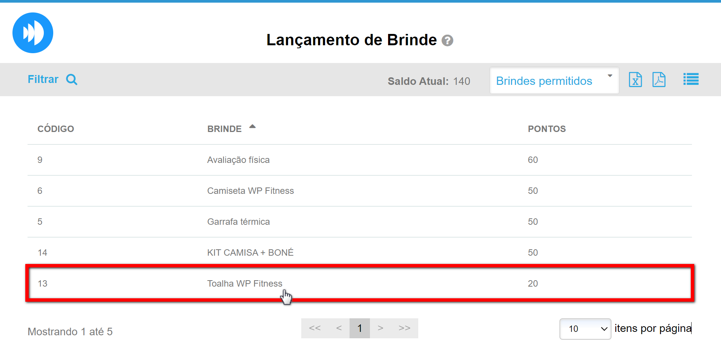
Task: Click the blue fast-forward logo icon
Action: coord(33,33)
